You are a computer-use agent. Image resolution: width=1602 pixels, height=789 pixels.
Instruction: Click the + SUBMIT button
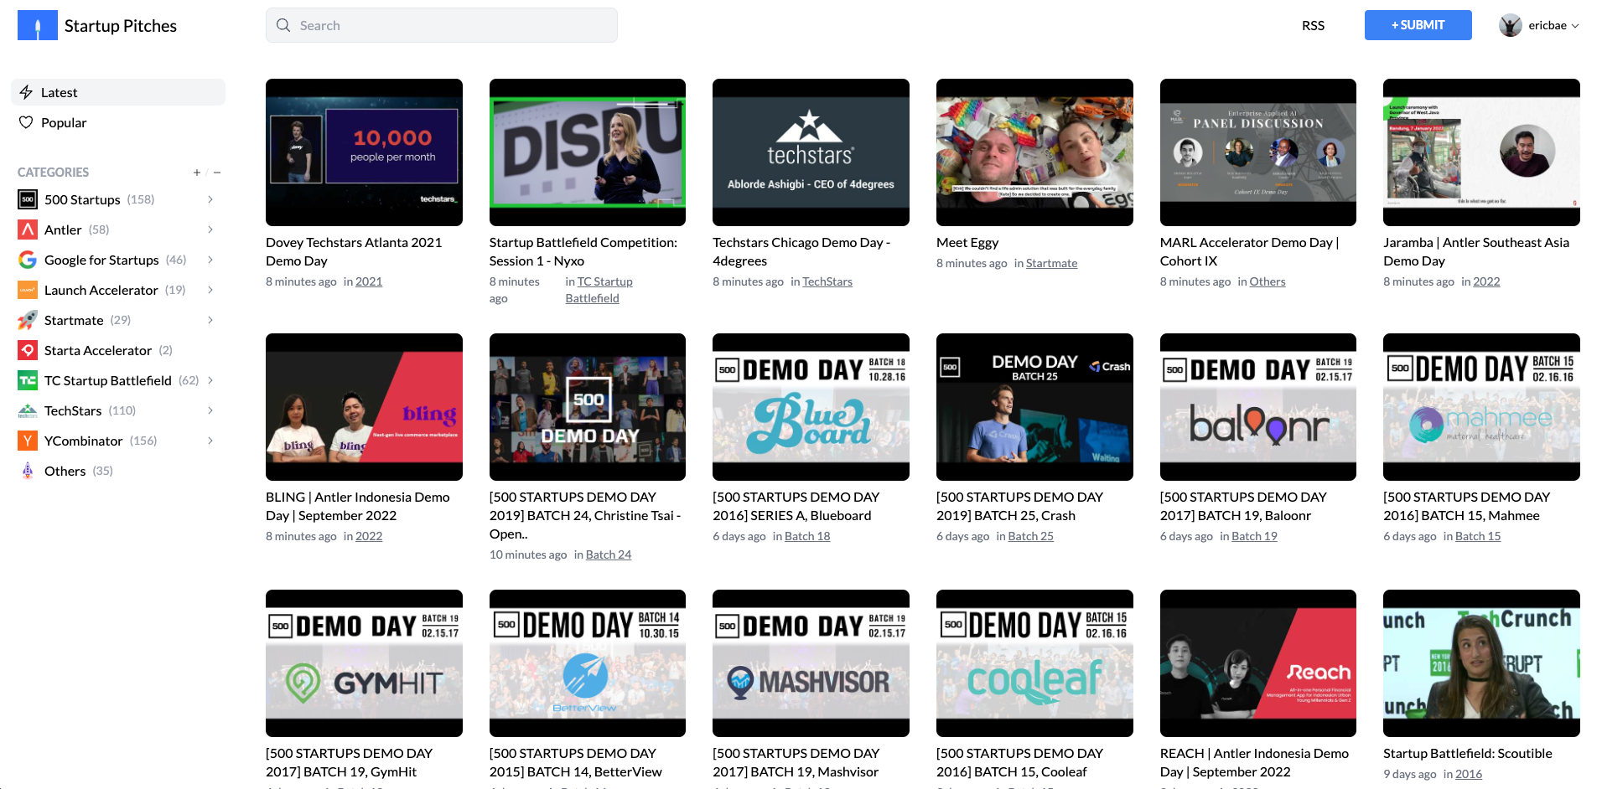[x=1418, y=25]
